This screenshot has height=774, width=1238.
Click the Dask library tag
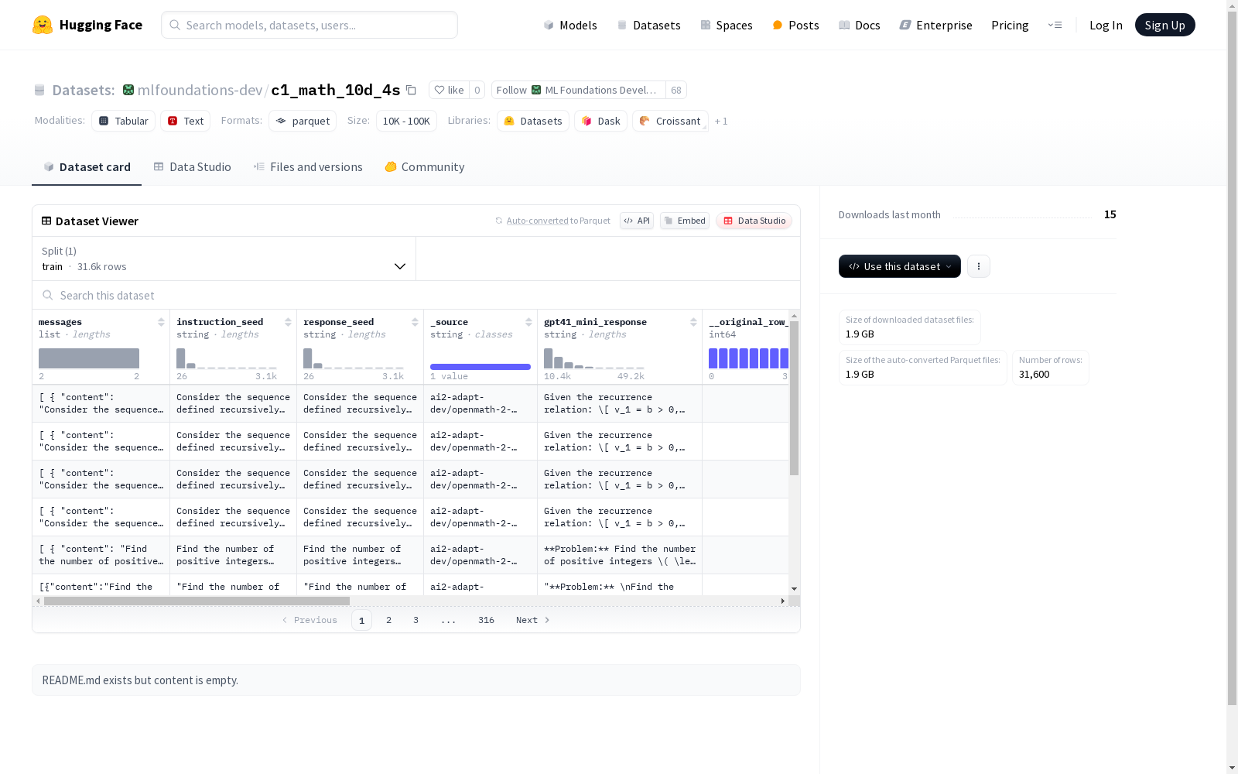point(600,121)
